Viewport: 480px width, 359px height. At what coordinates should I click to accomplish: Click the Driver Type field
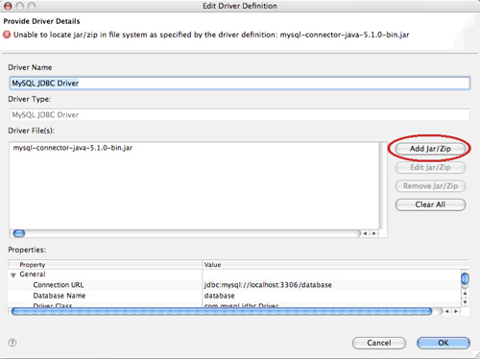[240, 114]
